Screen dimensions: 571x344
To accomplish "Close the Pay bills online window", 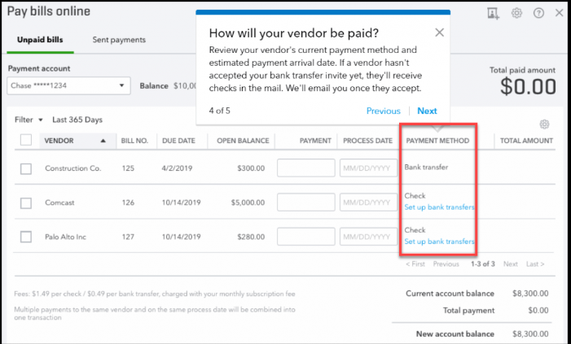I will (x=560, y=14).
